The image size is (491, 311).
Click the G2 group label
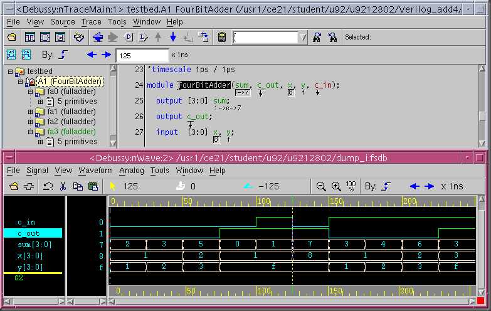18,278
